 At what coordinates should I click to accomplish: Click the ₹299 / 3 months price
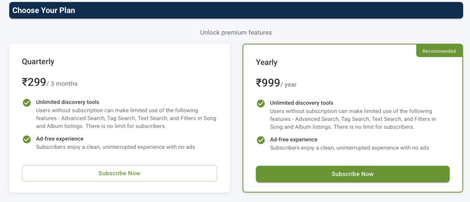(x=50, y=83)
